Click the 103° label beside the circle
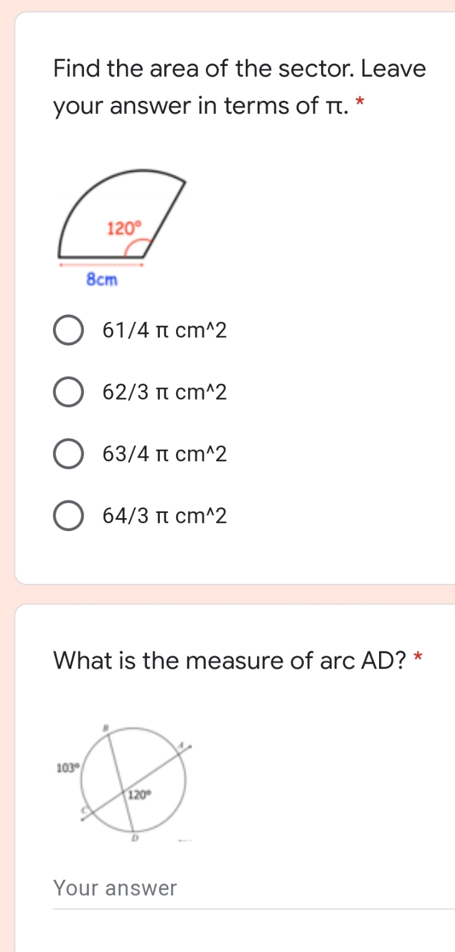Viewport: 455px width, 952px height. [65, 767]
